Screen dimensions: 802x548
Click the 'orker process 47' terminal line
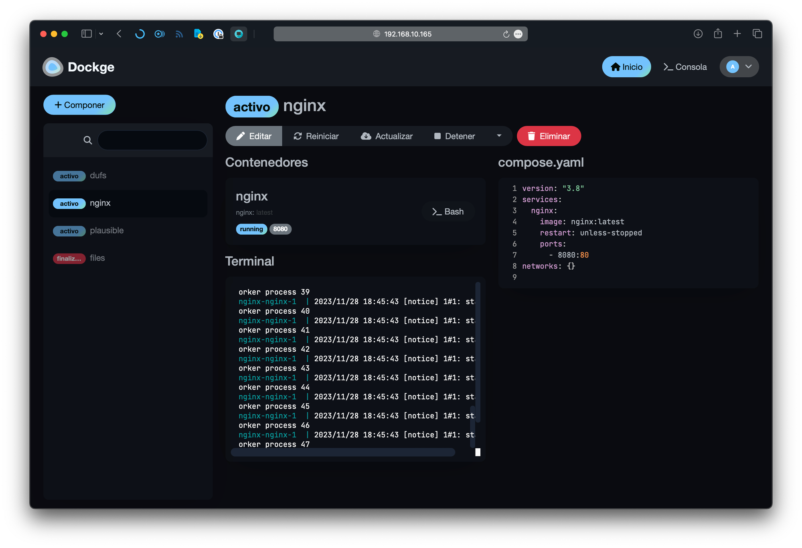pyautogui.click(x=274, y=444)
